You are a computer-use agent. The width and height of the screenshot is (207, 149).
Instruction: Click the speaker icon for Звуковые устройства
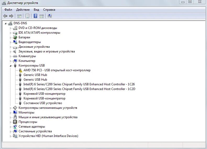pos(15,51)
